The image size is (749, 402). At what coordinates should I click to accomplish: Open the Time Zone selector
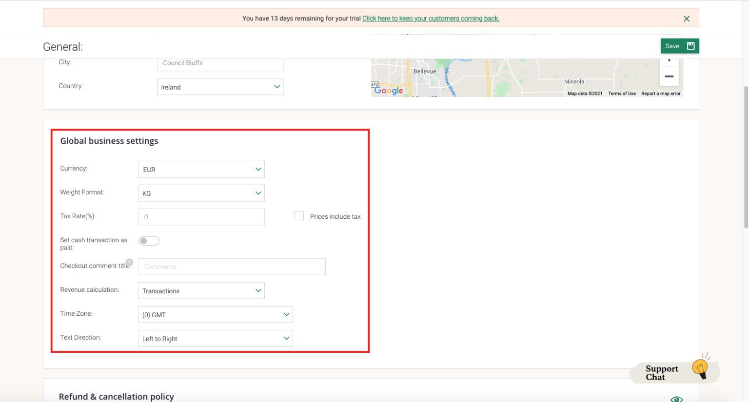point(216,314)
